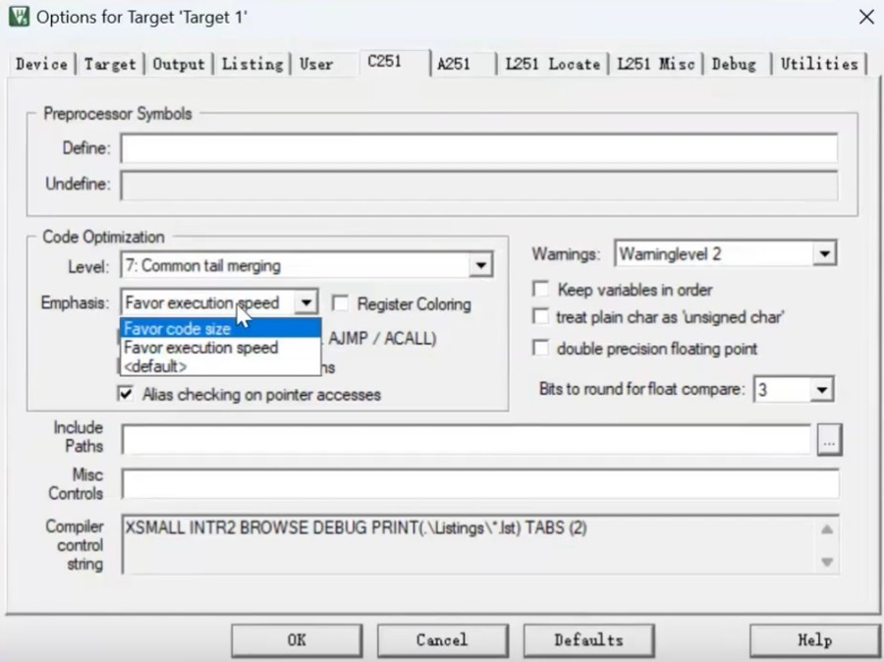Enable double precision floating point

(540, 349)
